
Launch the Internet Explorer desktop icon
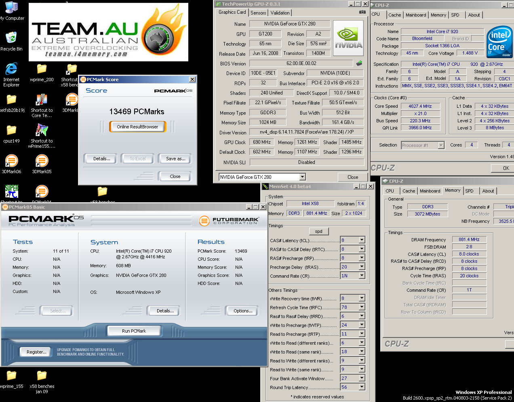click(x=11, y=75)
